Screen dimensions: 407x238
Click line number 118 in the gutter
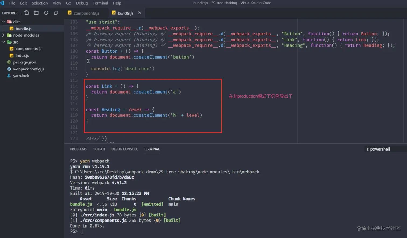[74, 109]
